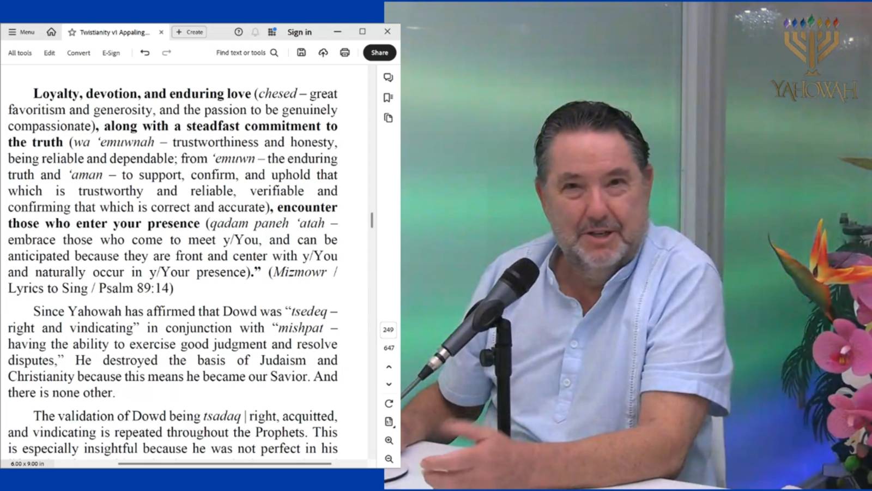Click the cloud upload icon

323,52
